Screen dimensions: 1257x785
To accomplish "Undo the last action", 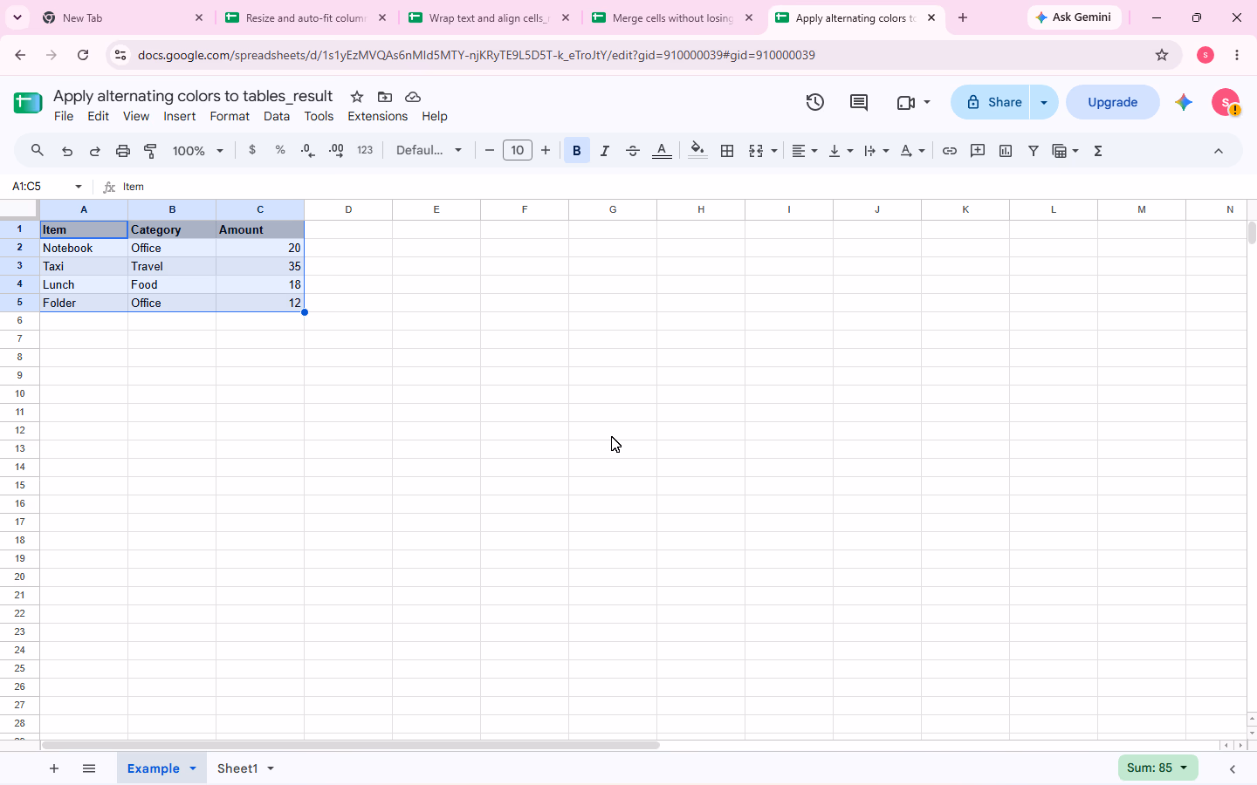I will point(66,151).
